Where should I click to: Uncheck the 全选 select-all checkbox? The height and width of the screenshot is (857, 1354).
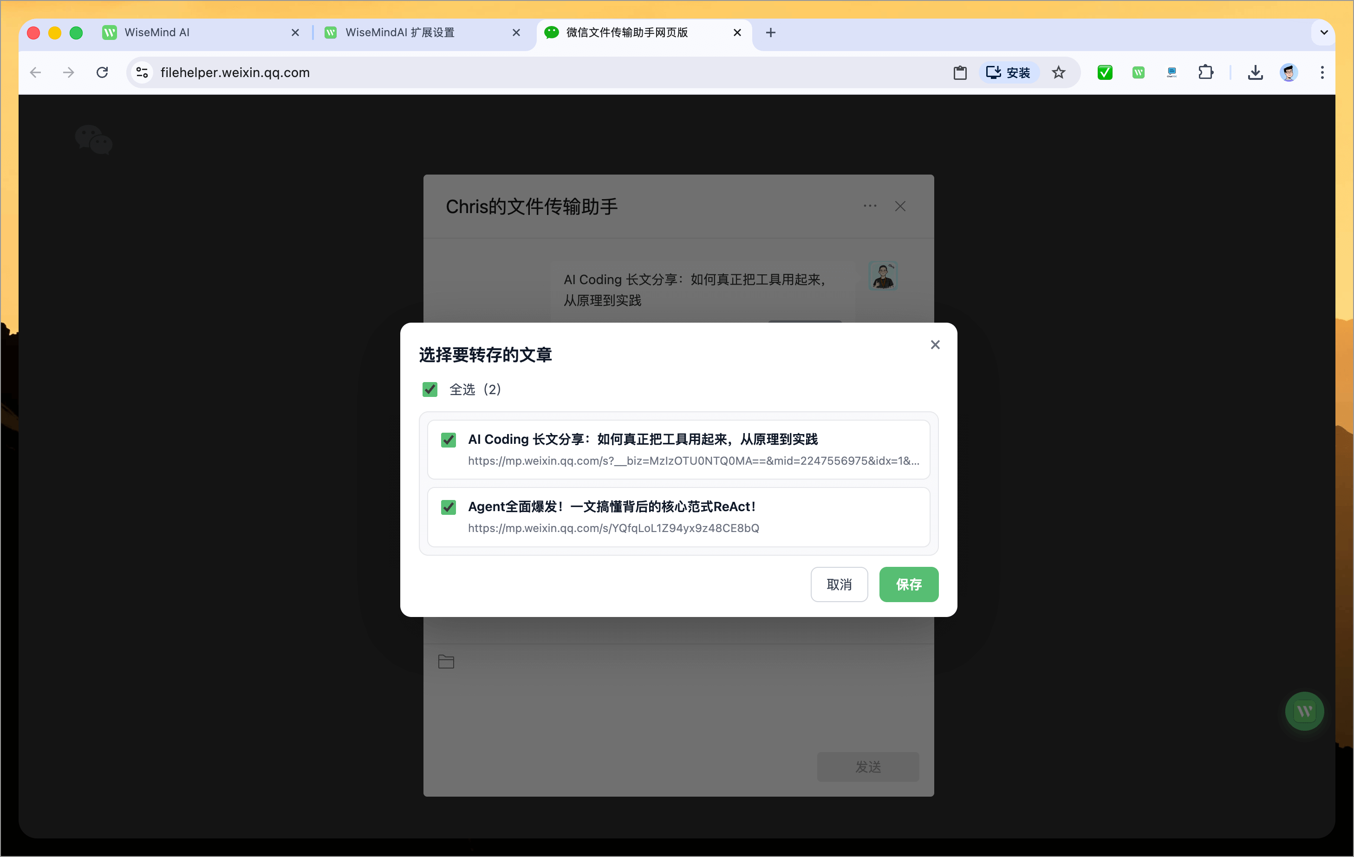(430, 389)
